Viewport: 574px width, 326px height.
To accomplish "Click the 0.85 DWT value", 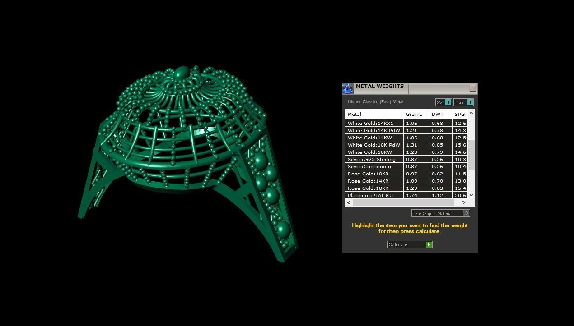I will coord(437,145).
